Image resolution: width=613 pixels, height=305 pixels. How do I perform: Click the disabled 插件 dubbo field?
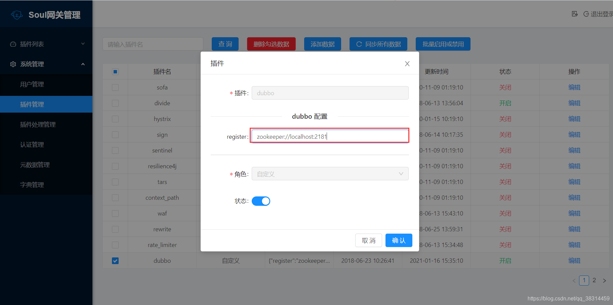(330, 93)
